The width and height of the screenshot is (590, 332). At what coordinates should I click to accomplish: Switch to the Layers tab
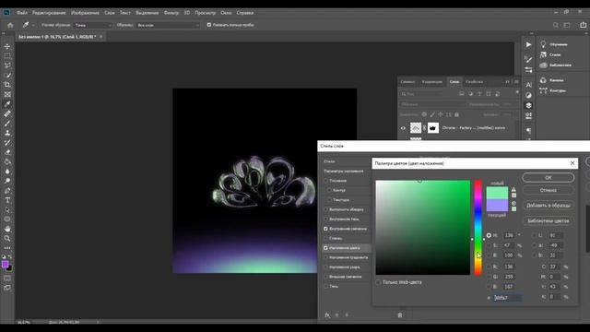[x=454, y=82]
